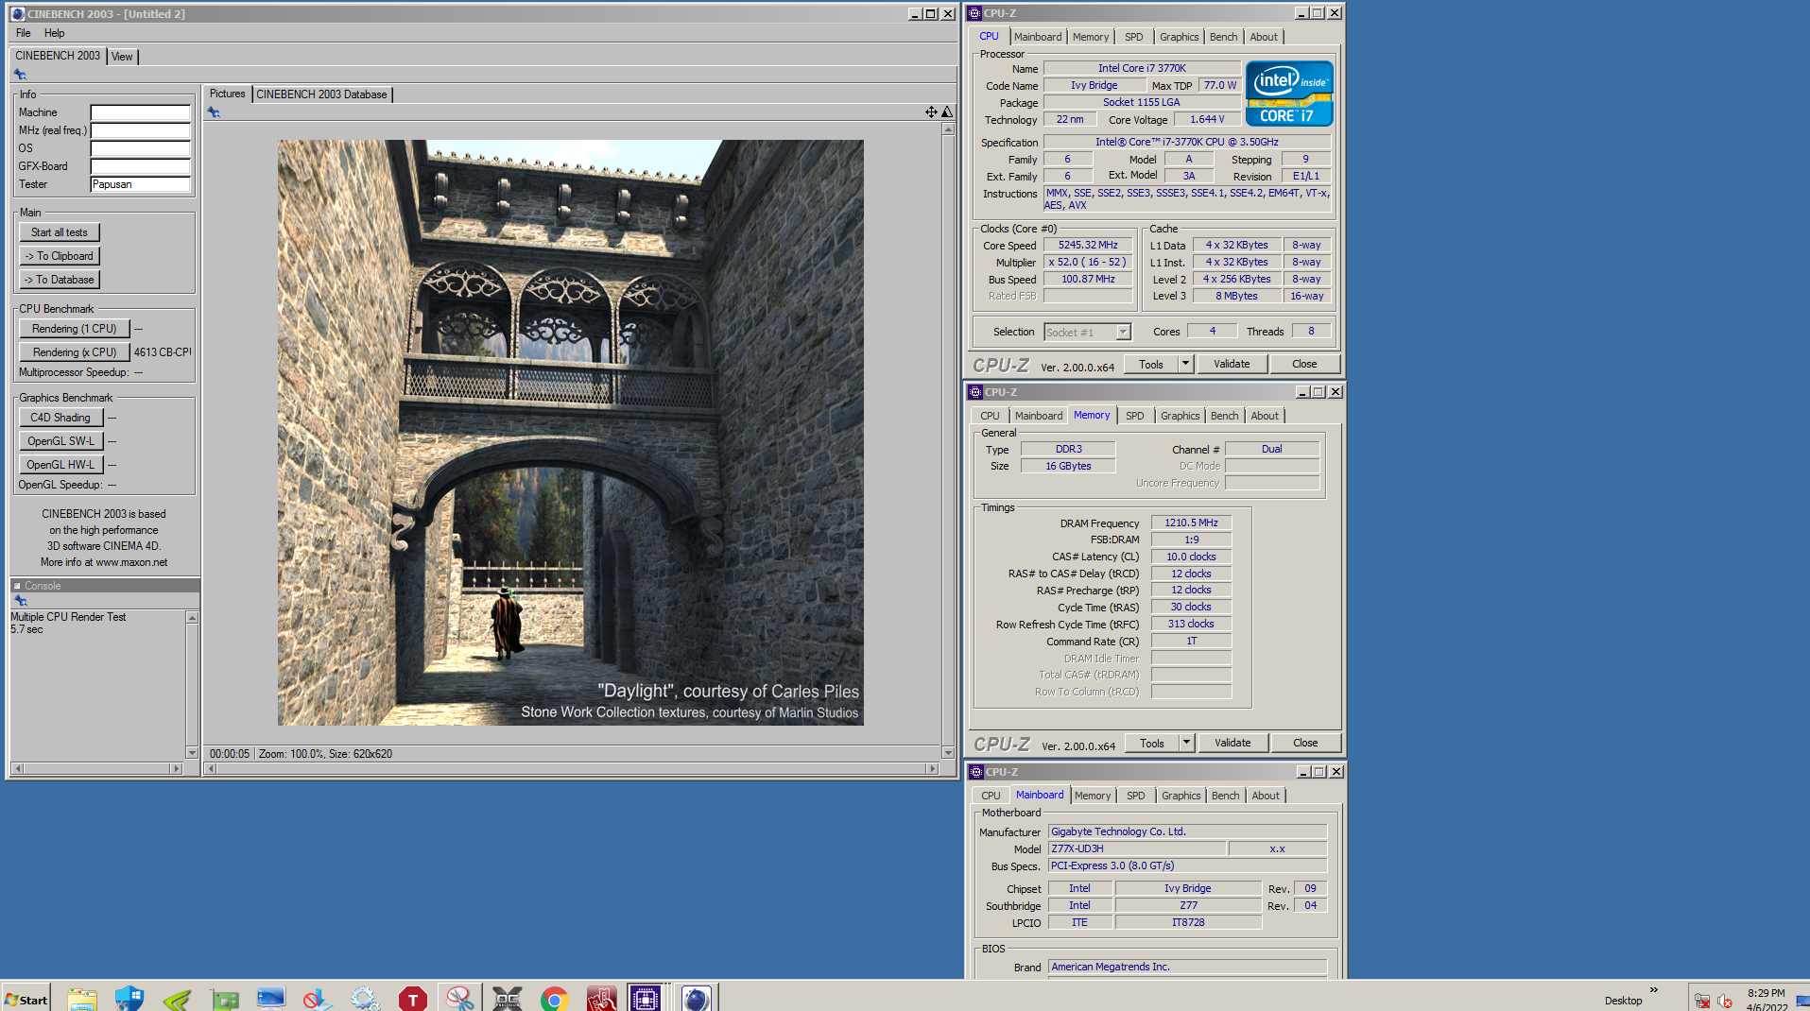The width and height of the screenshot is (1810, 1011).
Task: Launch the OC Precision X taskbar icon
Action: coord(508,999)
